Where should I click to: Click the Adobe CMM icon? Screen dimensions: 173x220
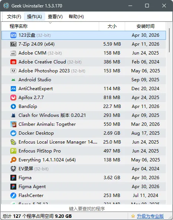coord(13,53)
